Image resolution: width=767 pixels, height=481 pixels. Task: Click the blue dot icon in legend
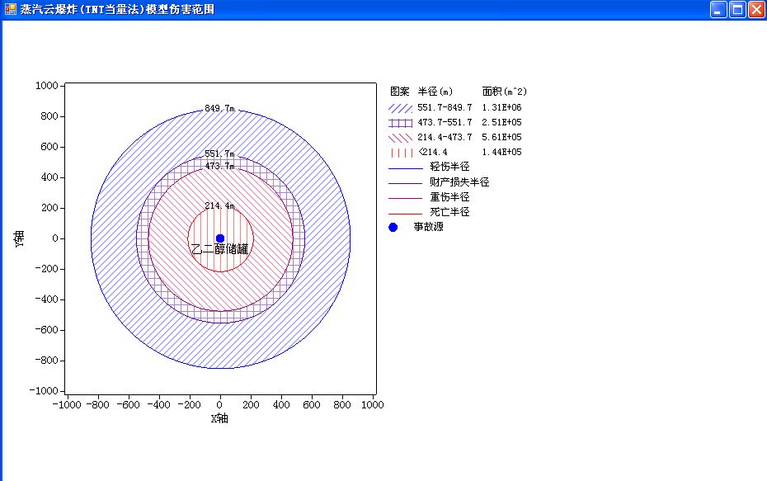click(x=393, y=227)
